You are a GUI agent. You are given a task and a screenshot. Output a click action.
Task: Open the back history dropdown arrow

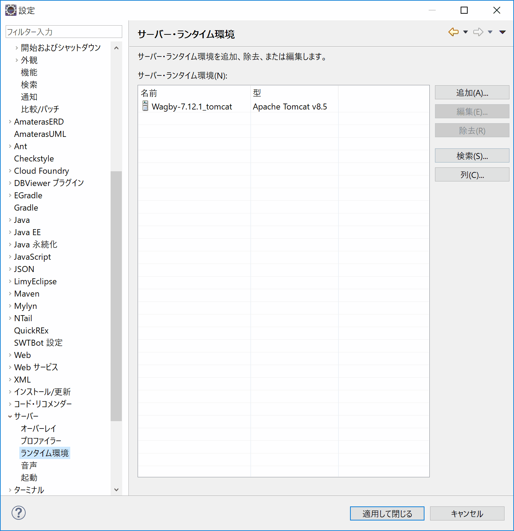466,32
